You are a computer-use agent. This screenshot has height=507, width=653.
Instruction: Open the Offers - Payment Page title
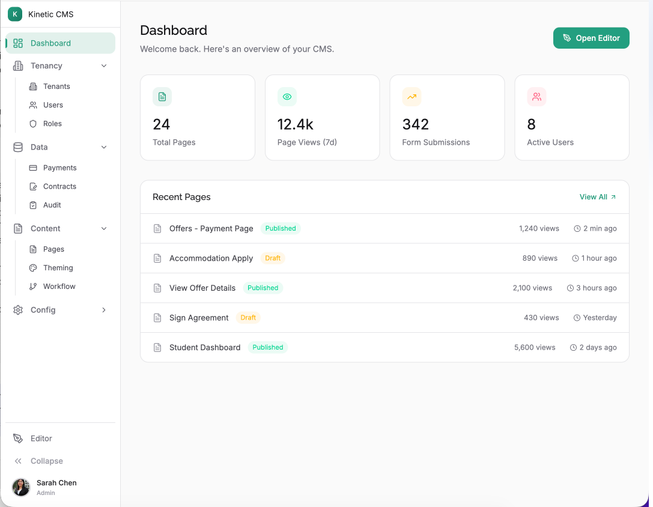point(211,229)
